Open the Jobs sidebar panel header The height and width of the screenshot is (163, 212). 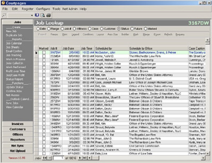coord(18,22)
